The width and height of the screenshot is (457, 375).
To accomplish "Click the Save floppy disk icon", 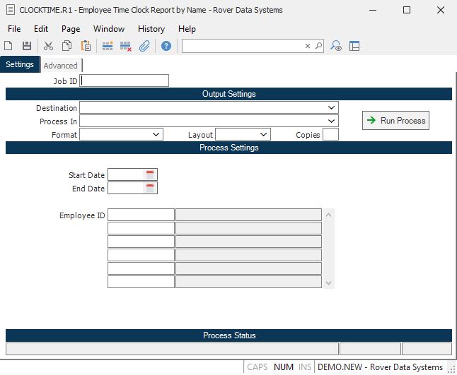I will [27, 46].
